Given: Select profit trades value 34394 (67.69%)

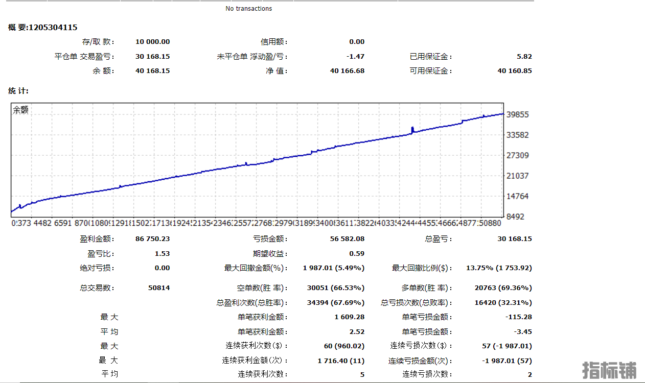Looking at the screenshot, I should (336, 302).
